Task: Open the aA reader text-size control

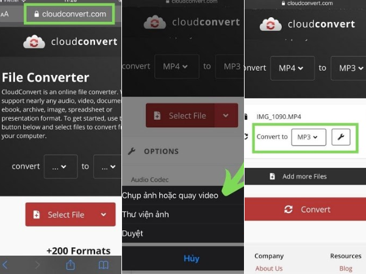Action: pos(6,14)
